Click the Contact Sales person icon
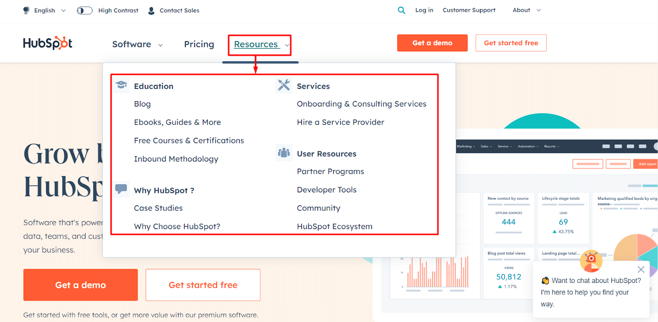The width and height of the screenshot is (658, 322). tap(151, 10)
